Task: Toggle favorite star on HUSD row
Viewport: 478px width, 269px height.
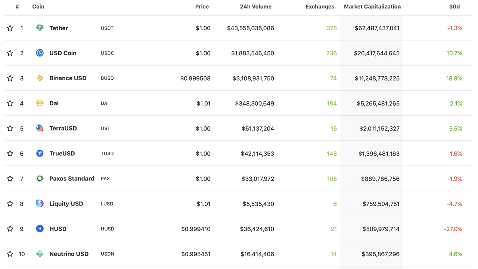Action: click(10, 229)
